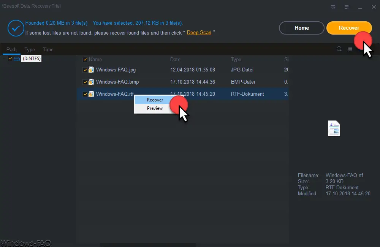Viewport: 380px width, 247px height.
Task: Select Windows-FAQ.rtf in the file list
Action: (x=115, y=94)
